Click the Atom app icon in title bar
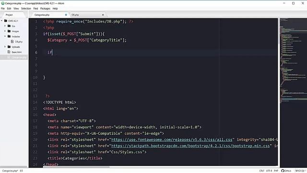307x173 pixels. click(x=3, y=3)
